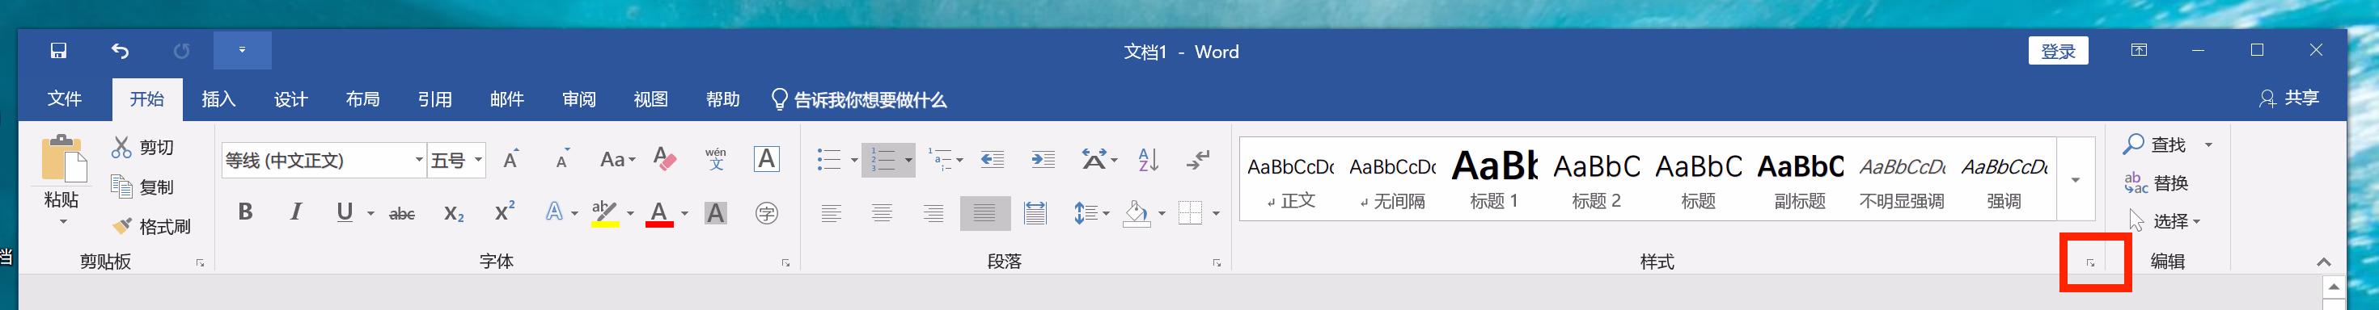2379x310 pixels.
Task: Toggle italic formatting
Action: [295, 212]
